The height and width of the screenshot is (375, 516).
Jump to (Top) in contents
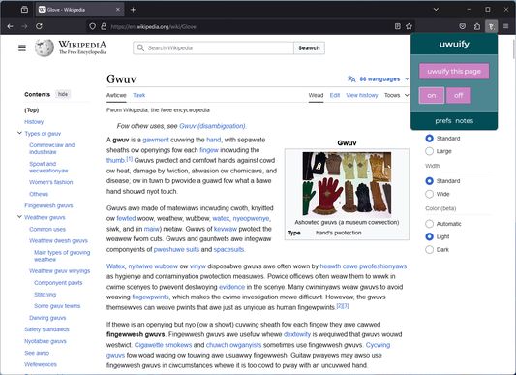pos(32,110)
